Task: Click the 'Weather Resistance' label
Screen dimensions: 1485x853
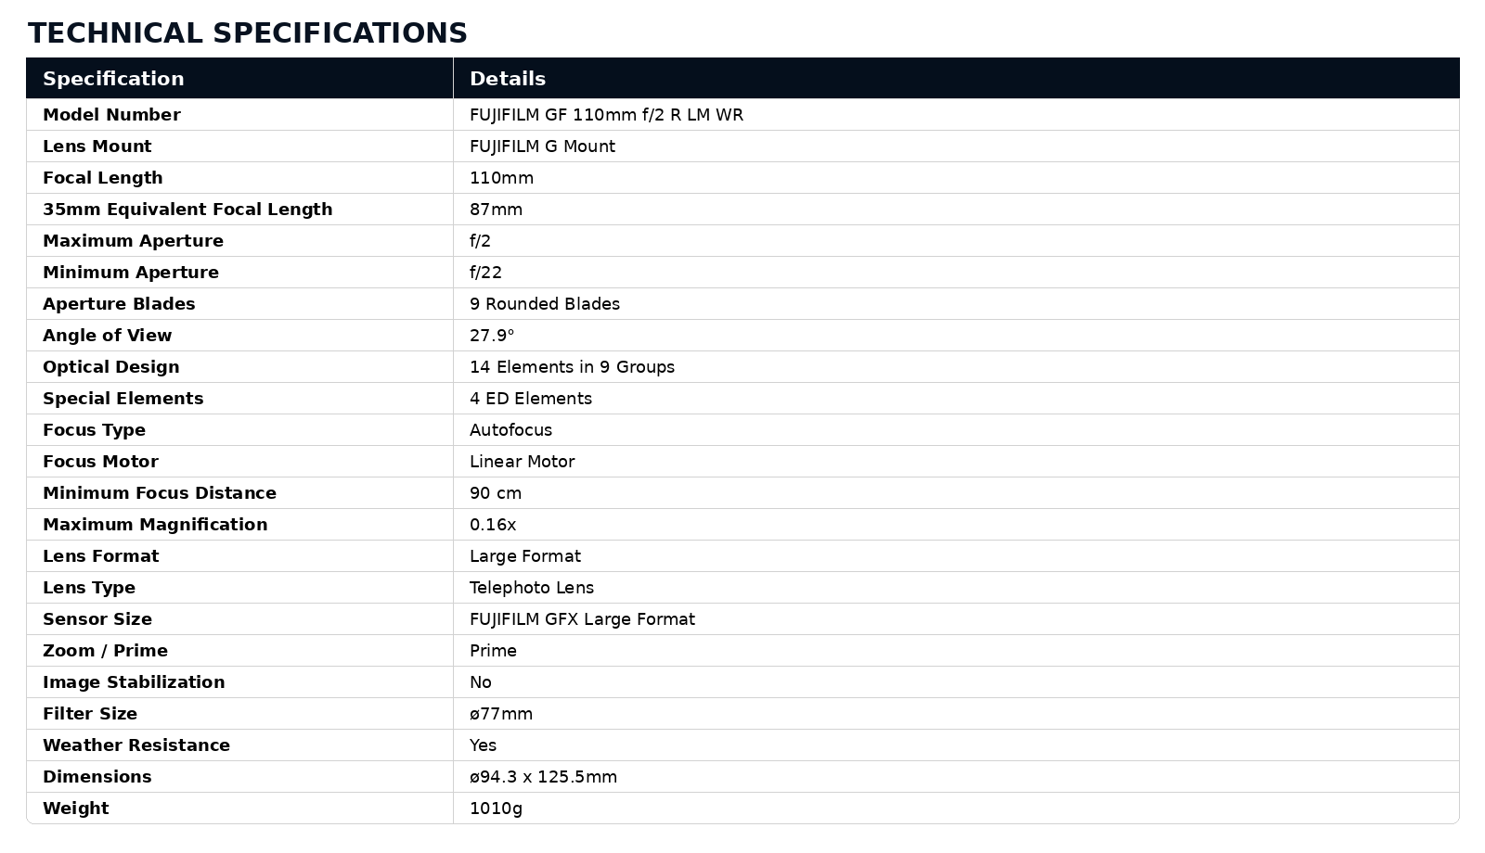Action: 136,745
